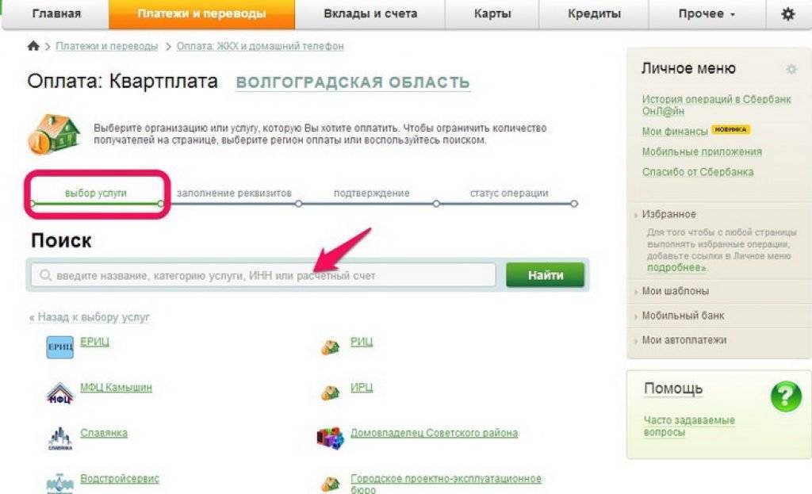The image size is (812, 494).
Task: Open Часто задаваемые вопросы link
Action: click(689, 426)
